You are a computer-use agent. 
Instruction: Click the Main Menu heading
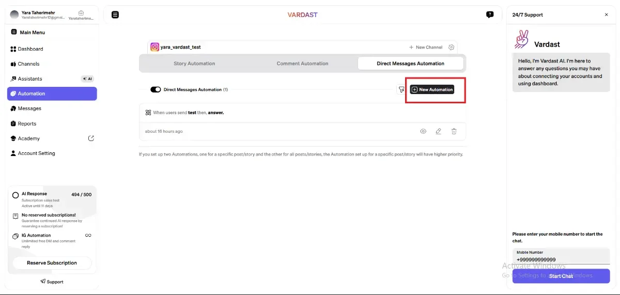coord(33,32)
